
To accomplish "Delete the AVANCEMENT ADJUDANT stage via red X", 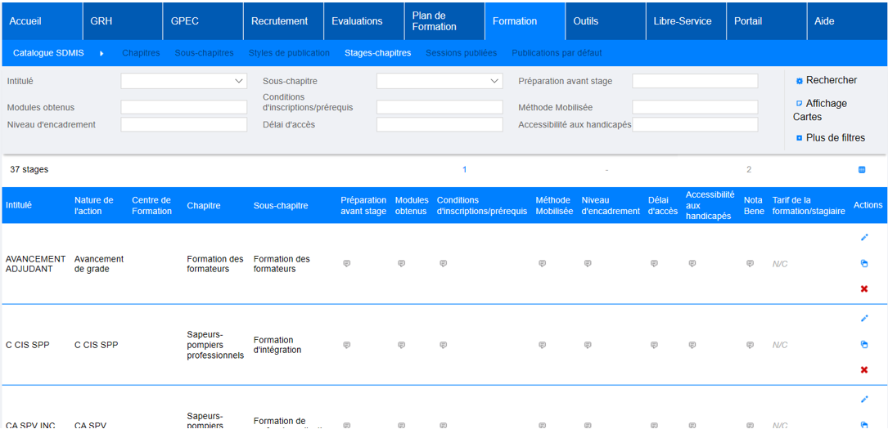I will (x=864, y=288).
